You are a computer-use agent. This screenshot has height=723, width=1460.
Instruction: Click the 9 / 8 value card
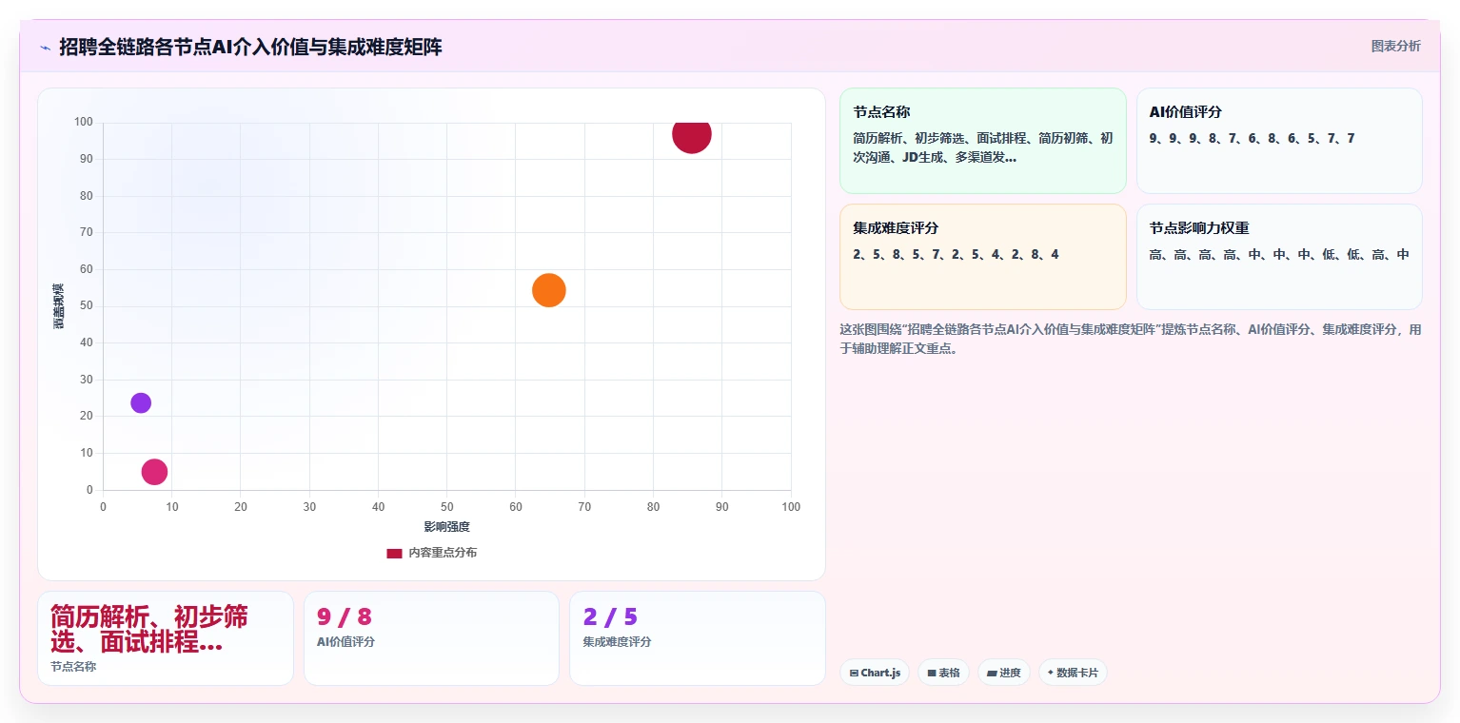pos(431,637)
